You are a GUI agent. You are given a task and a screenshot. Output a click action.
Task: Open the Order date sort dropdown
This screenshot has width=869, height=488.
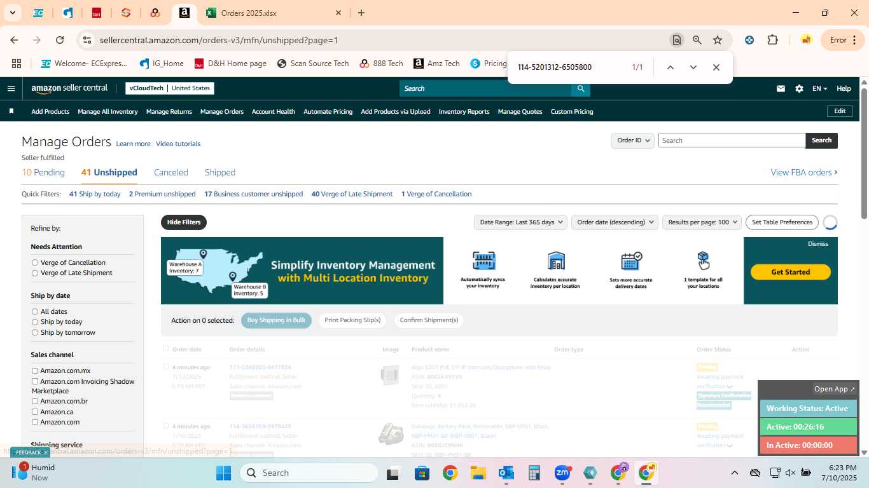pyautogui.click(x=615, y=222)
